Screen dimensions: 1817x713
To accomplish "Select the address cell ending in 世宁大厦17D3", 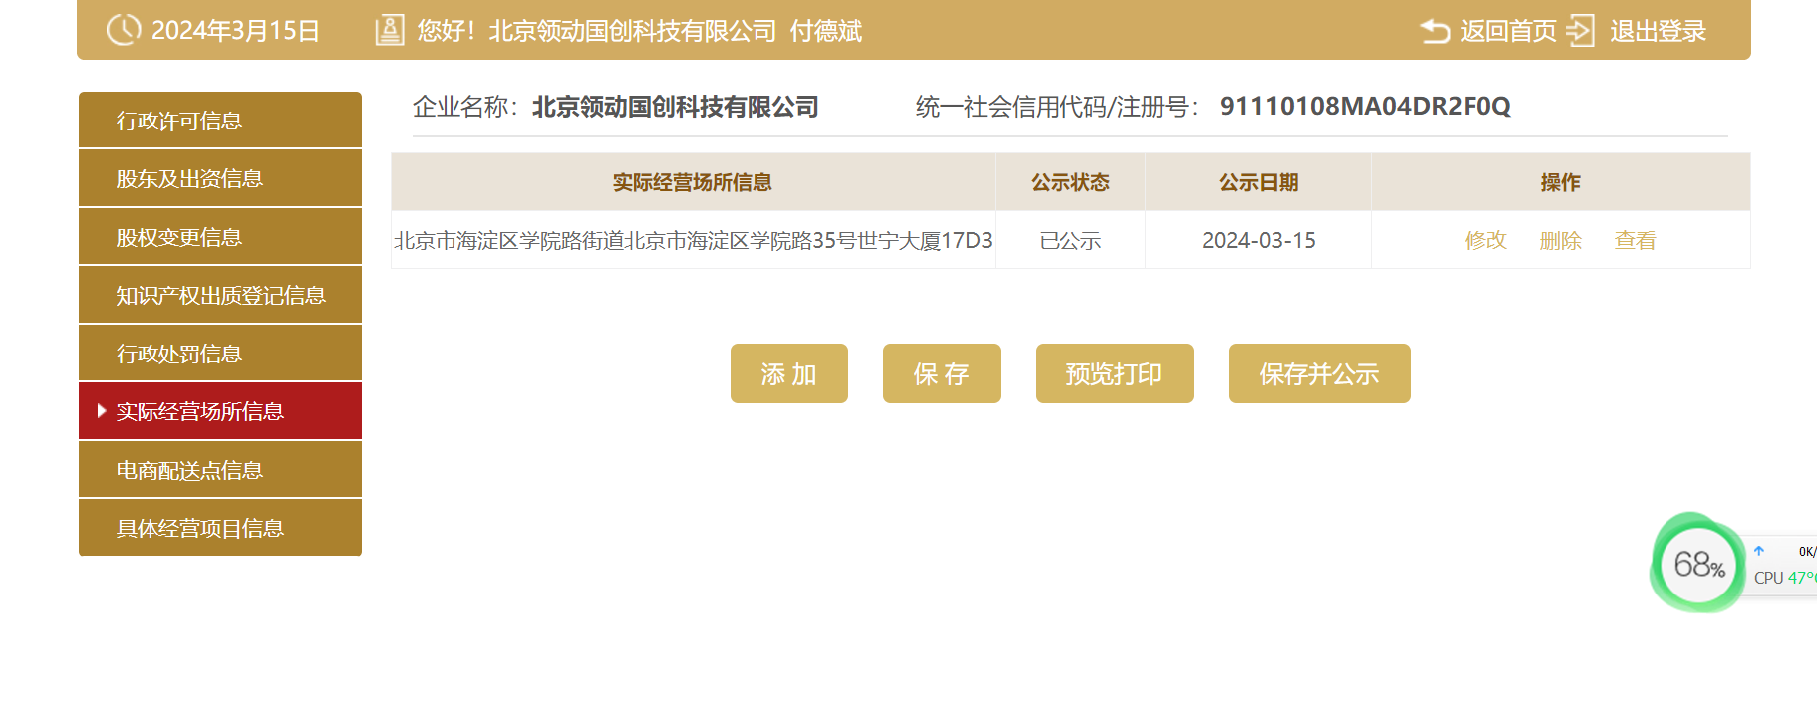I will coord(693,240).
